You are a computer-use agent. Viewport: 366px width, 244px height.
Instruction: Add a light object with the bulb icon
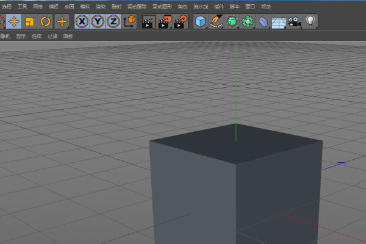click(311, 22)
